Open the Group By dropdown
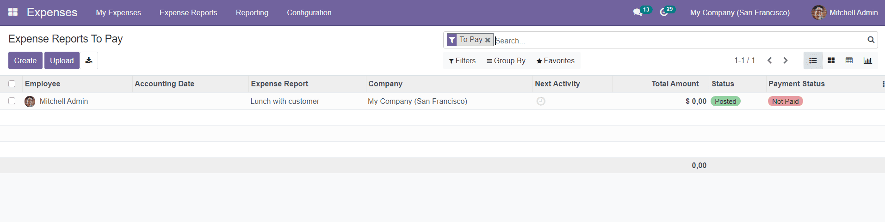 coord(506,60)
